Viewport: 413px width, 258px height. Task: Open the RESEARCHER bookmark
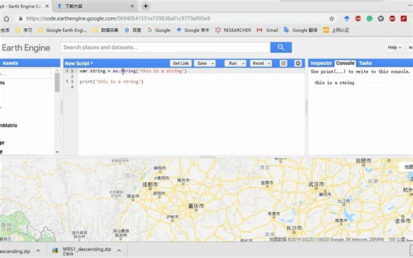[x=233, y=30]
